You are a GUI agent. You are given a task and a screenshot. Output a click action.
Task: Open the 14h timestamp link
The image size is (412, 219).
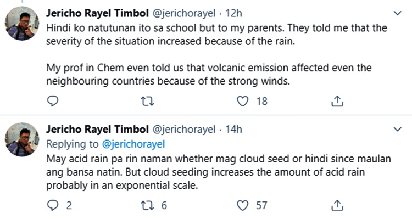pyautogui.click(x=234, y=129)
